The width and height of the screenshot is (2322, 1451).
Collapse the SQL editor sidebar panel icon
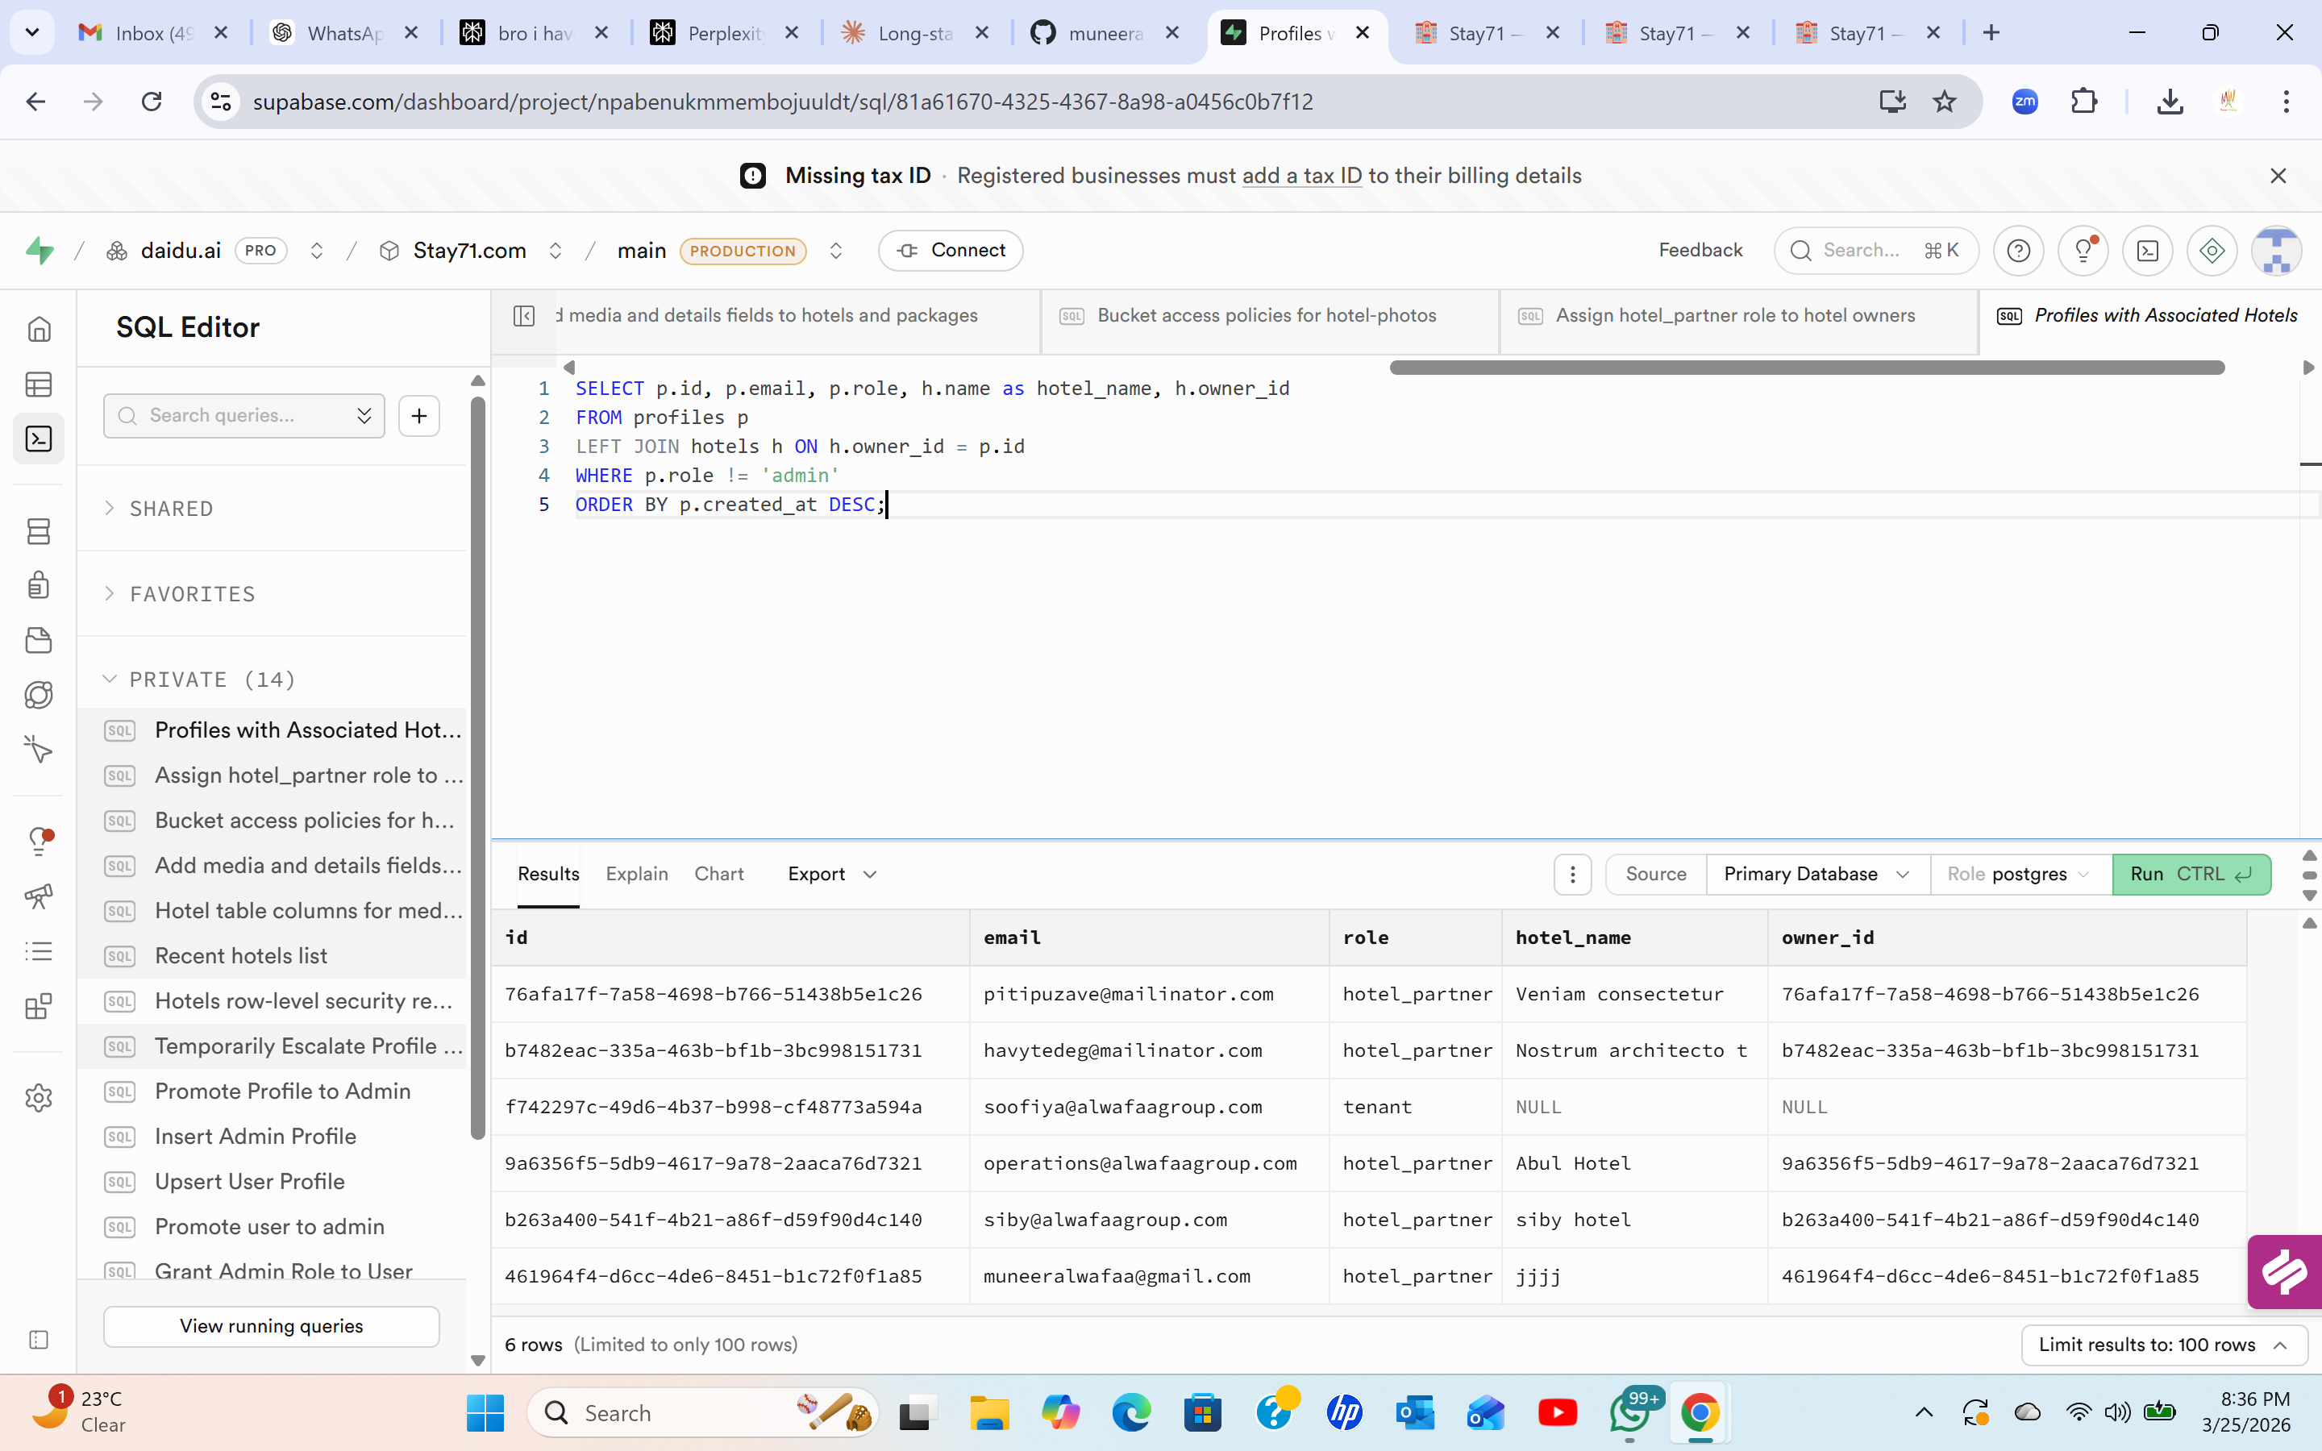524,316
